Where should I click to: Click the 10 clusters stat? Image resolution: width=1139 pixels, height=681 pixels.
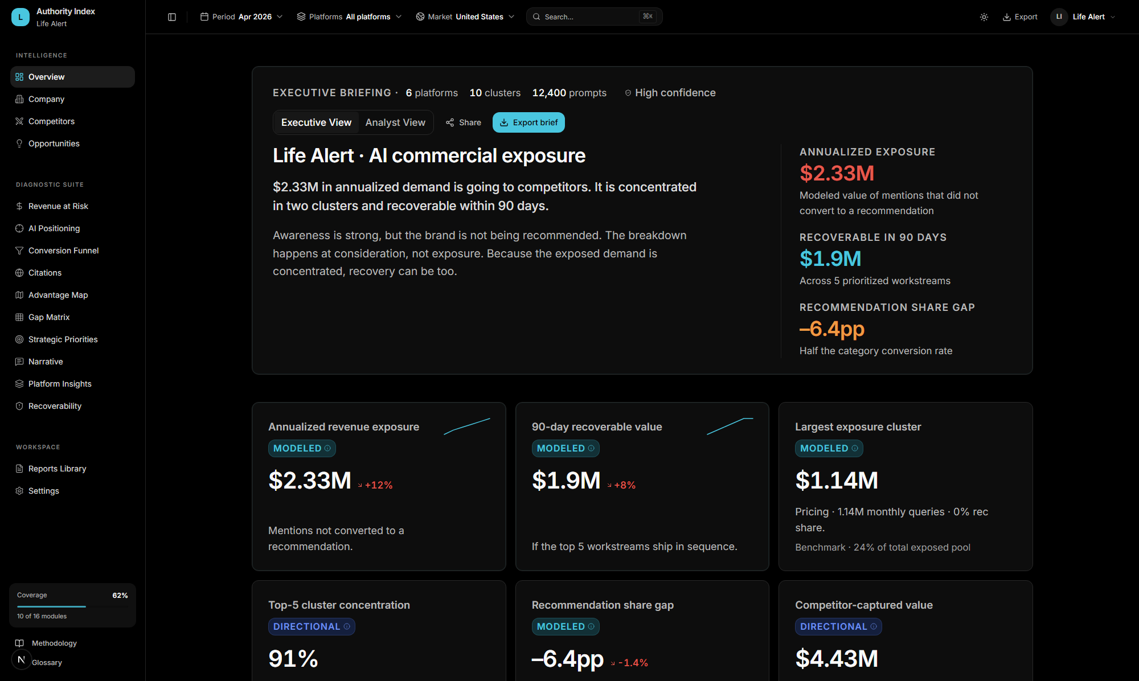tap(495, 93)
